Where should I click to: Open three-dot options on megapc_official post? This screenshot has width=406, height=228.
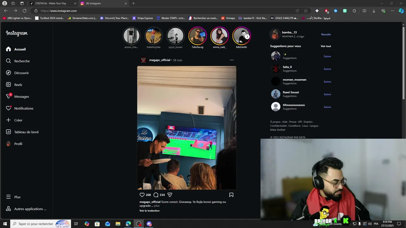[232, 60]
